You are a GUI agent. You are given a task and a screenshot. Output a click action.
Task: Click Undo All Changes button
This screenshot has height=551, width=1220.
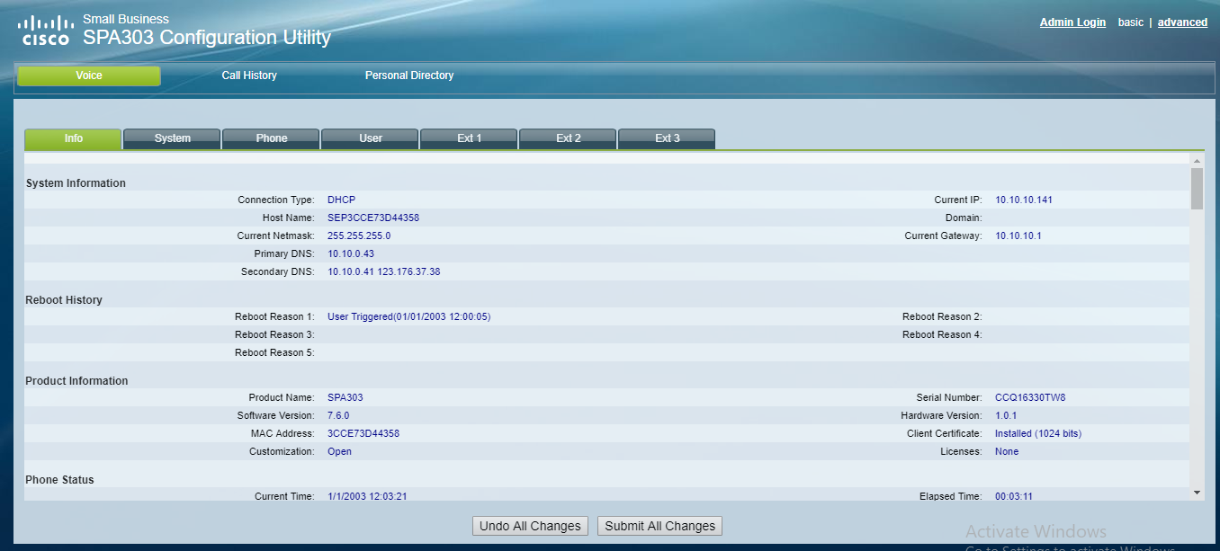point(530,526)
